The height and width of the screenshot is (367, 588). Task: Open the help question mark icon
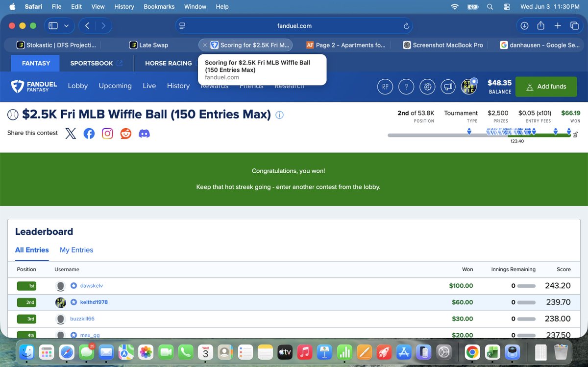(406, 87)
